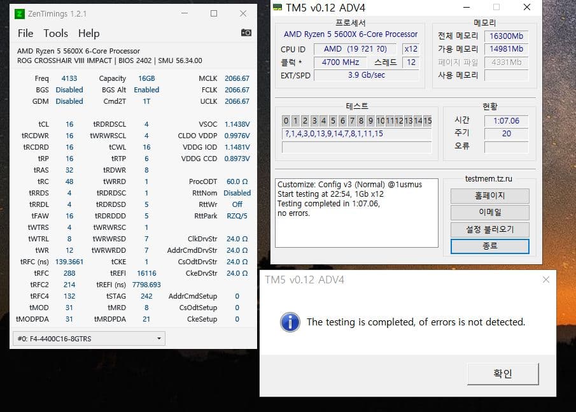Click the CPU ID field AMD (19 ?21 ?0)
This screenshot has width=576, height=412.
tap(355, 49)
